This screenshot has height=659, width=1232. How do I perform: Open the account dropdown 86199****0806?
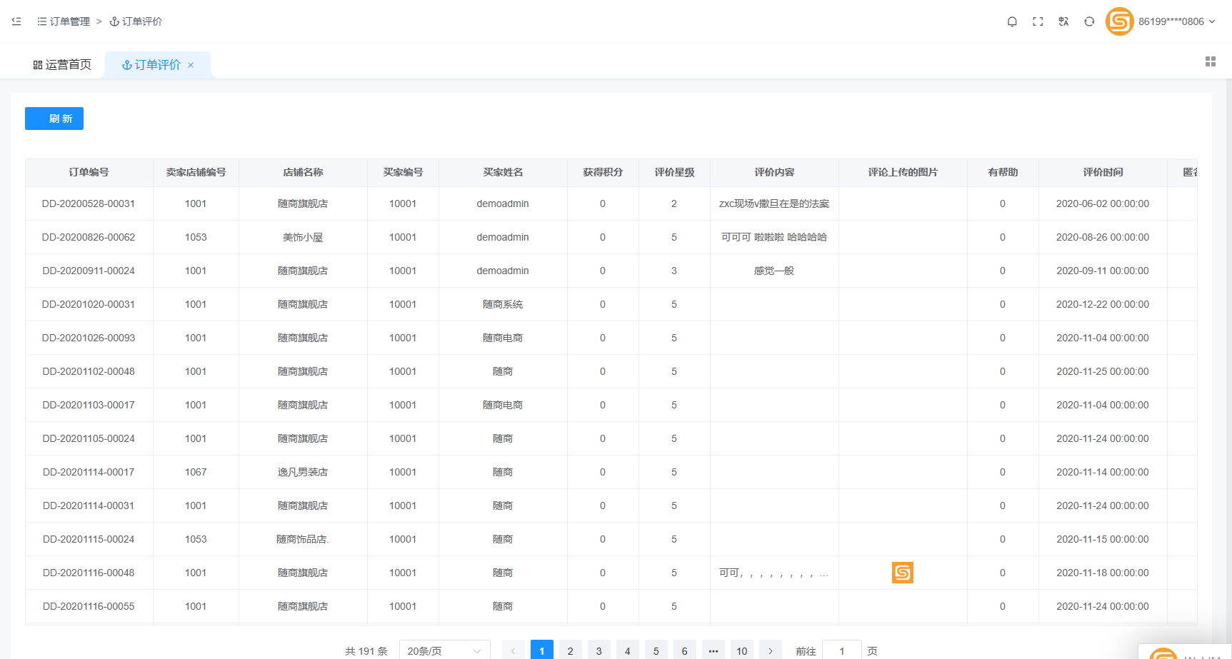coord(1176,21)
